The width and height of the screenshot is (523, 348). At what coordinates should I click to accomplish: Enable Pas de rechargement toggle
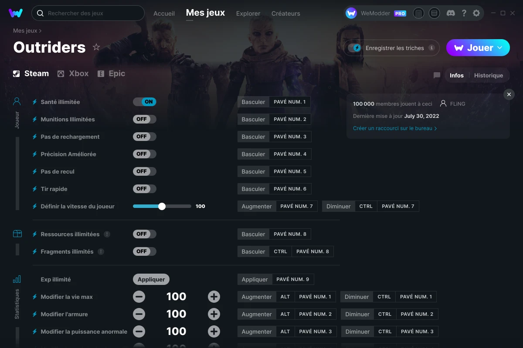click(x=145, y=137)
